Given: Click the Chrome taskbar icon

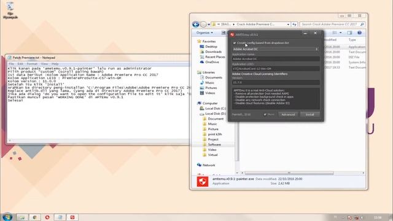Looking at the screenshot, I should tap(35, 217).
